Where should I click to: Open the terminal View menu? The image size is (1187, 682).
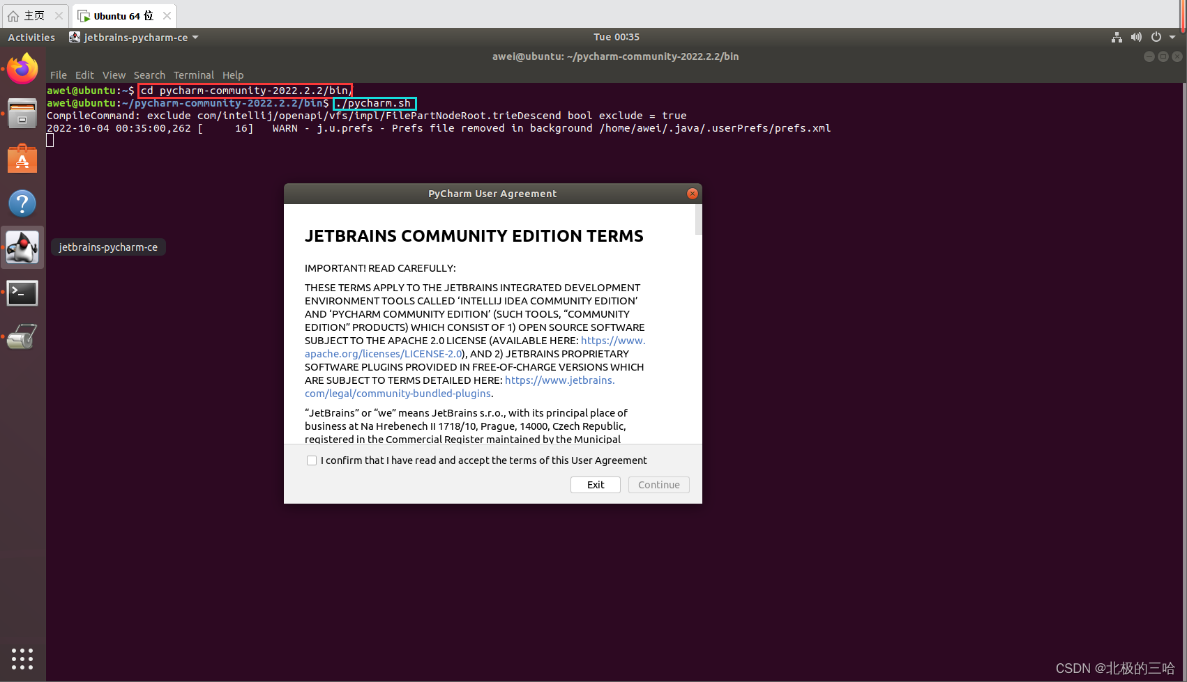click(114, 75)
